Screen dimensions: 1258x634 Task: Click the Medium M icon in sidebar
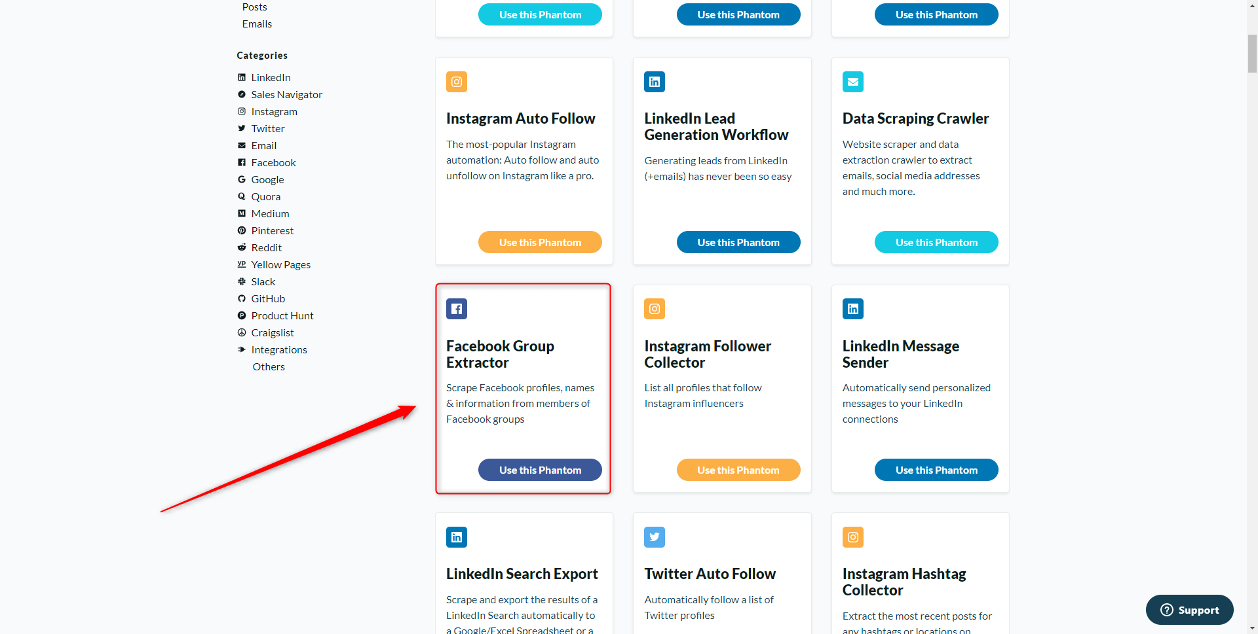242,213
